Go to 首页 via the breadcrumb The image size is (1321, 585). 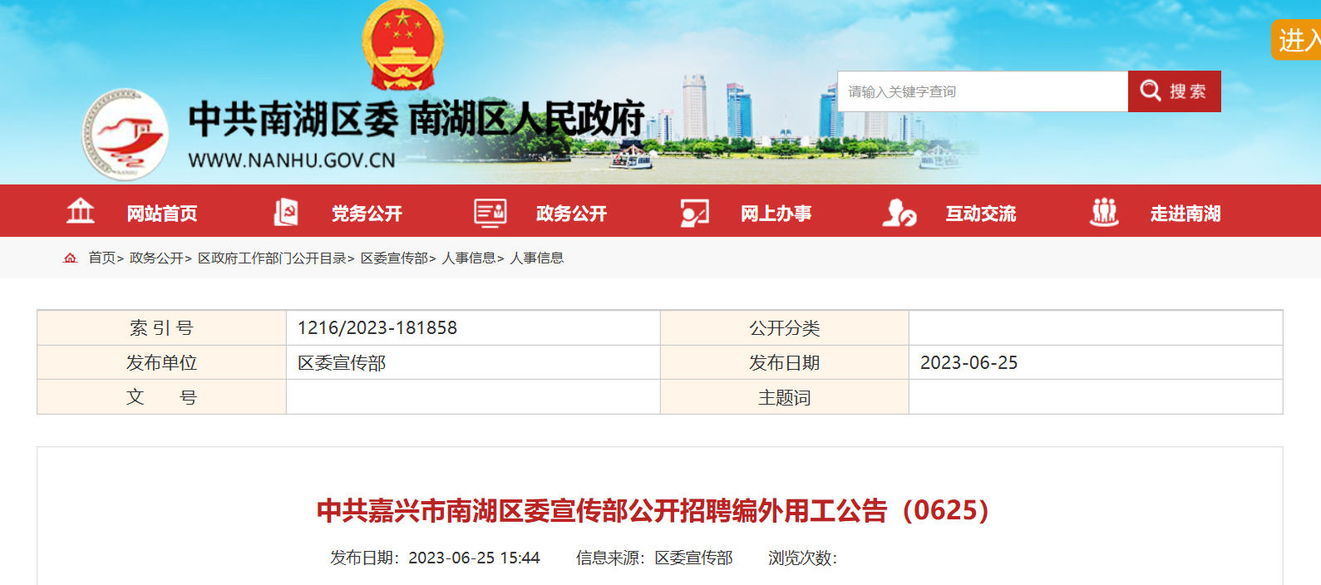pos(101,258)
